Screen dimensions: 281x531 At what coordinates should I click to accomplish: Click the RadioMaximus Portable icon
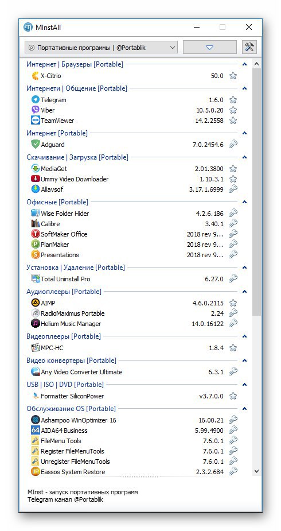pyautogui.click(x=35, y=313)
